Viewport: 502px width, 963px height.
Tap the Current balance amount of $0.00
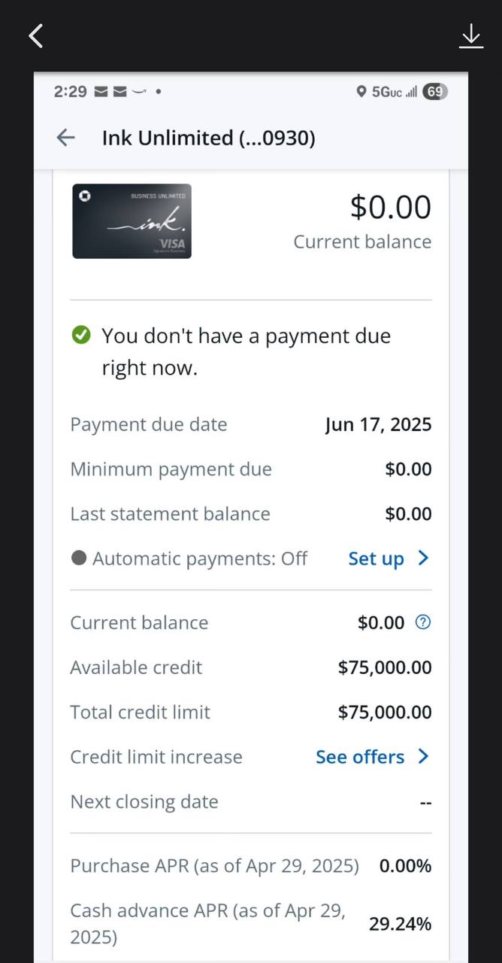click(x=390, y=206)
